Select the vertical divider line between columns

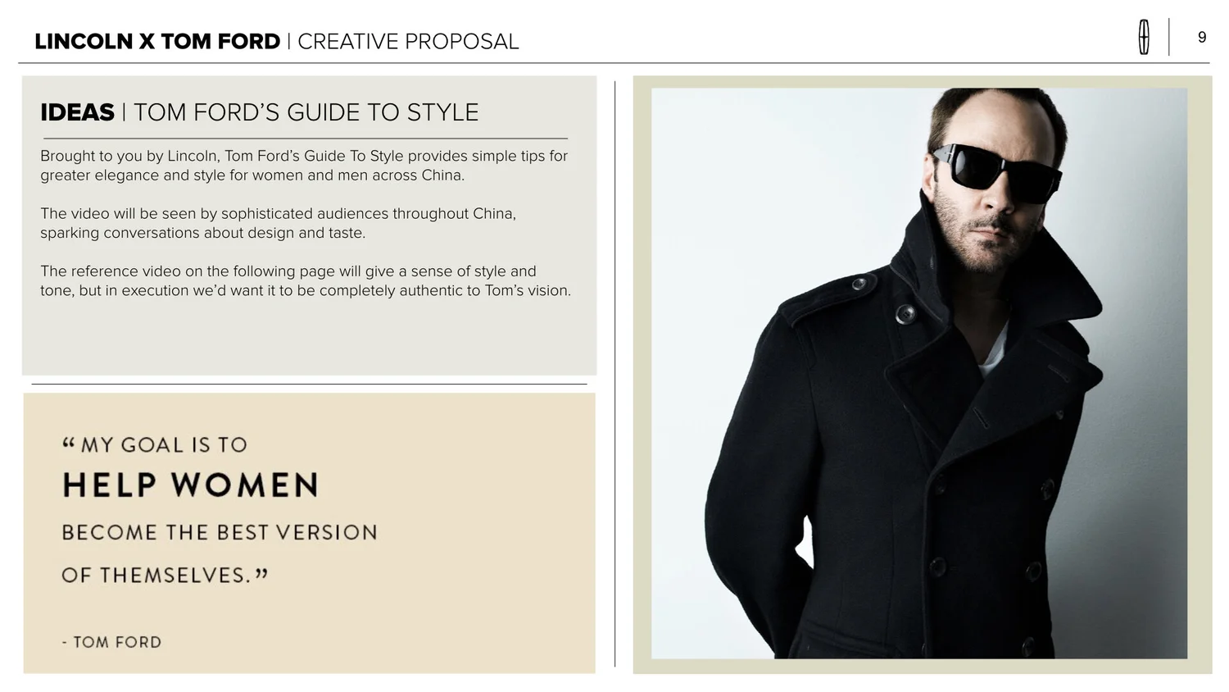615,374
